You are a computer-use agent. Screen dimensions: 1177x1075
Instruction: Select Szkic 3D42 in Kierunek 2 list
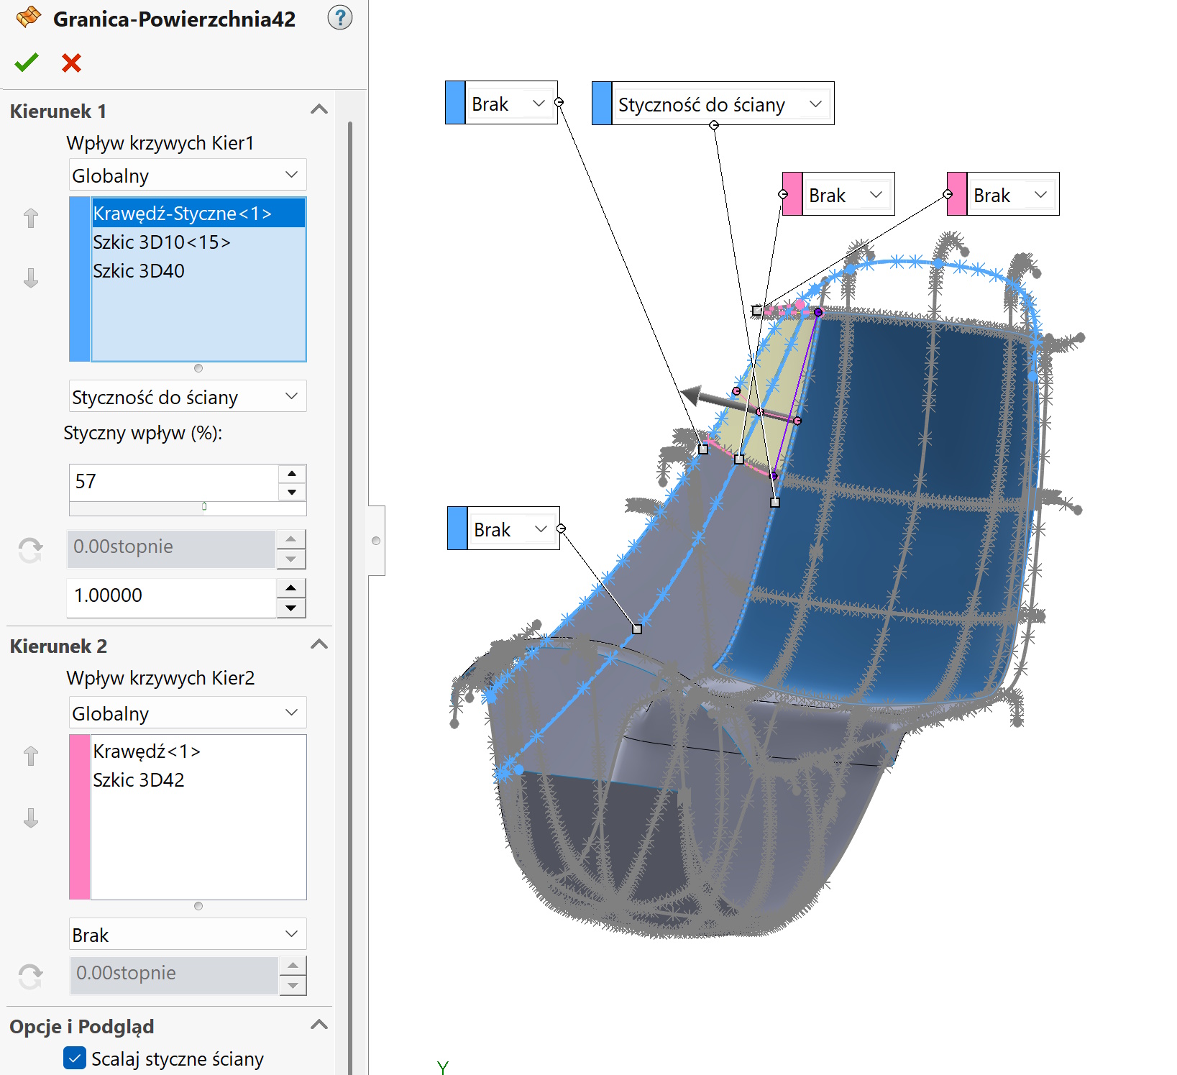(139, 780)
